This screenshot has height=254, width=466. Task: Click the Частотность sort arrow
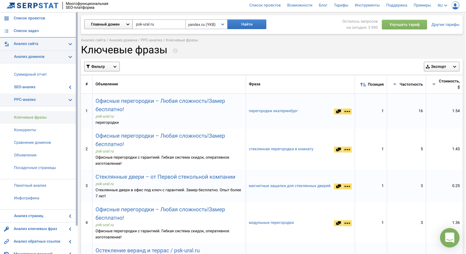[x=395, y=84]
